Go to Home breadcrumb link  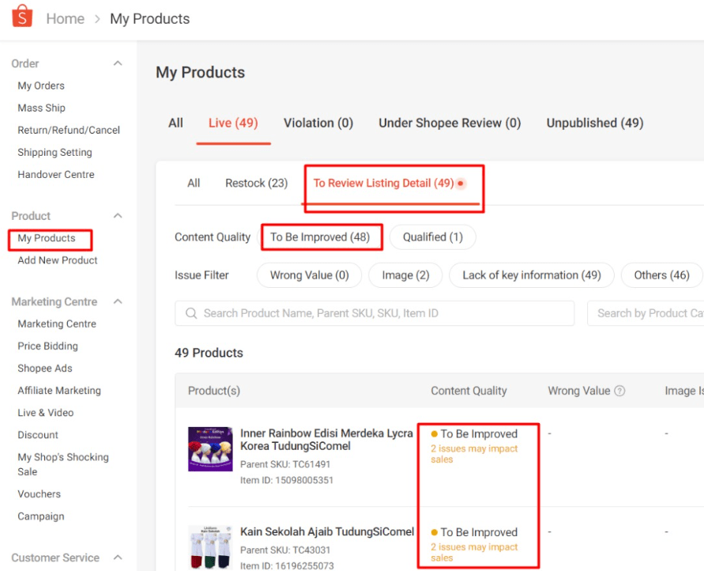point(65,18)
